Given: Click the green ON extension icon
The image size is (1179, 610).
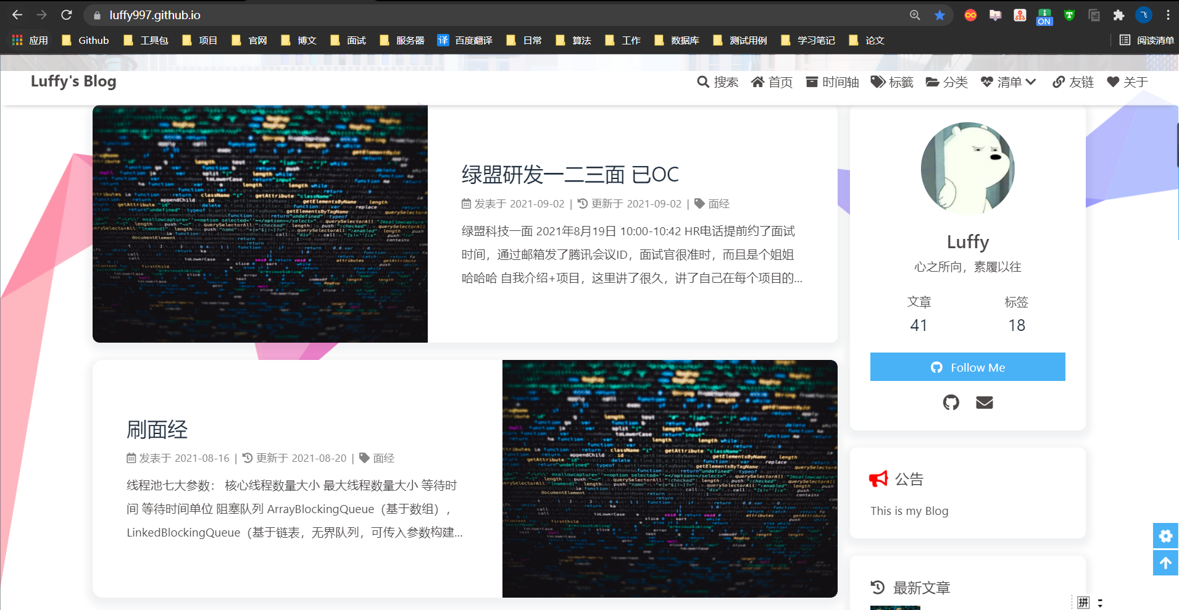Looking at the screenshot, I should click(1044, 16).
